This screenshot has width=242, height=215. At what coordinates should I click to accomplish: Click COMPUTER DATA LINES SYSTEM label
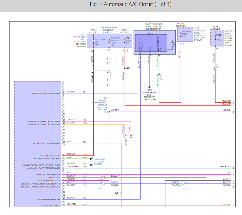pyautogui.click(x=99, y=162)
